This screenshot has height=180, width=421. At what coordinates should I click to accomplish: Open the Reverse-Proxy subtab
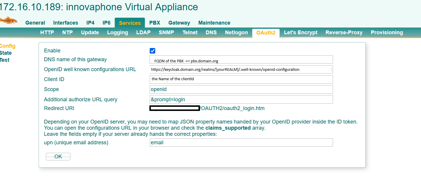click(344, 32)
